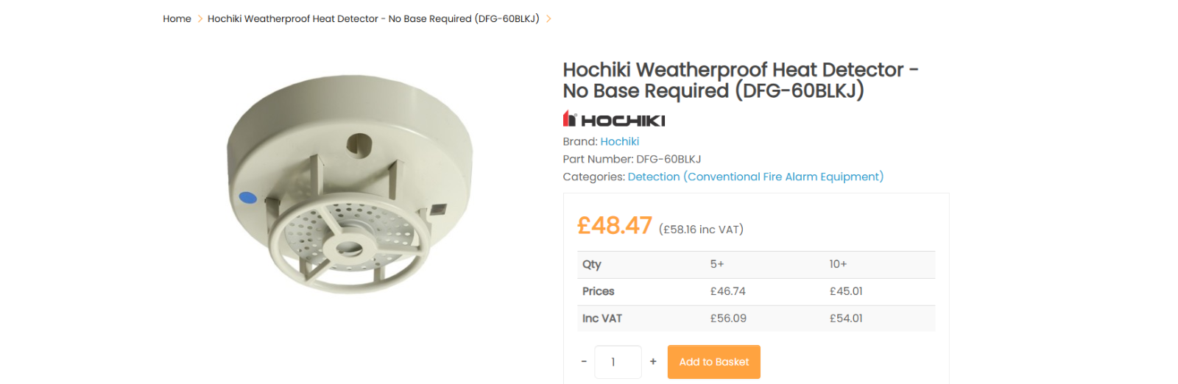Click the product title heading
This screenshot has width=1178, height=384.
pyautogui.click(x=741, y=80)
